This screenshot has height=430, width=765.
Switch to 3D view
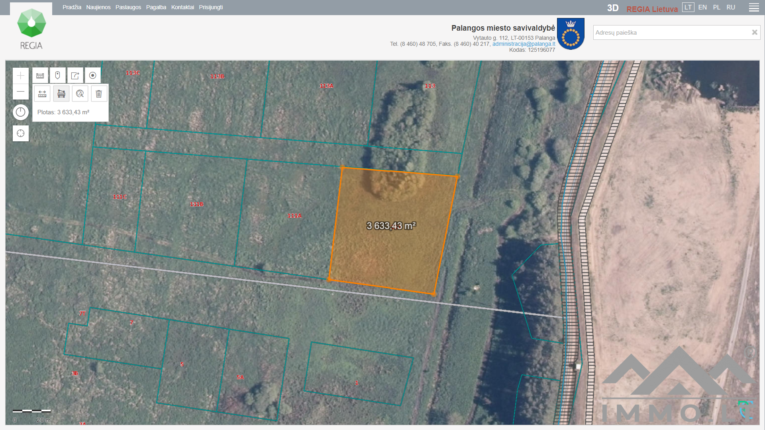coord(613,8)
